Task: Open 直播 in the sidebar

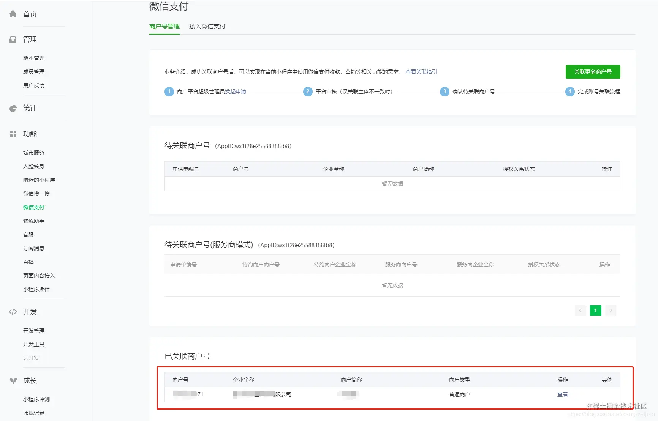Action: (x=28, y=262)
